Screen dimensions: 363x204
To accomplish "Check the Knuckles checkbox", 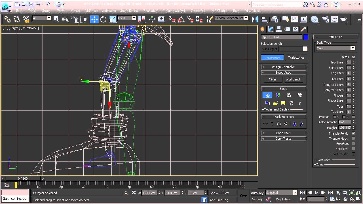I will tap(353, 149).
